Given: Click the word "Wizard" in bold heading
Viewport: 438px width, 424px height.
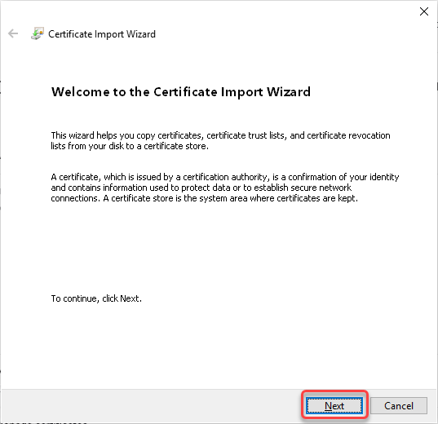Looking at the screenshot, I should click(289, 92).
